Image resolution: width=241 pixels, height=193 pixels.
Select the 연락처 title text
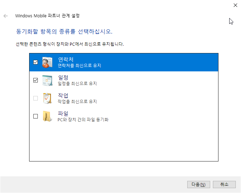66,59
